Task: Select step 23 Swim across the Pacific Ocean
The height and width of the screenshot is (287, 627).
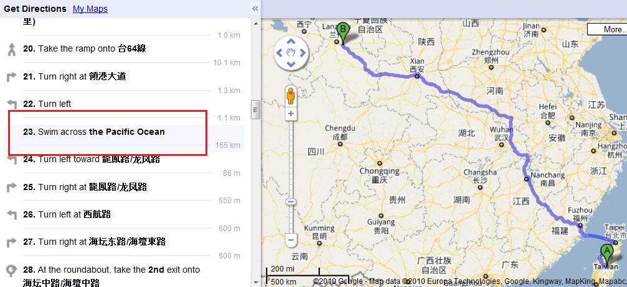Action: tap(124, 132)
